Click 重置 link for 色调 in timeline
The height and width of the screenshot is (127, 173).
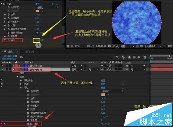click(x=103, y=84)
